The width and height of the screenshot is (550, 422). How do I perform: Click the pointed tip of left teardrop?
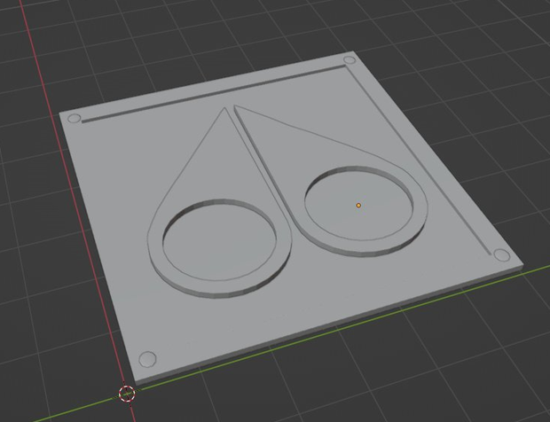[x=224, y=109]
